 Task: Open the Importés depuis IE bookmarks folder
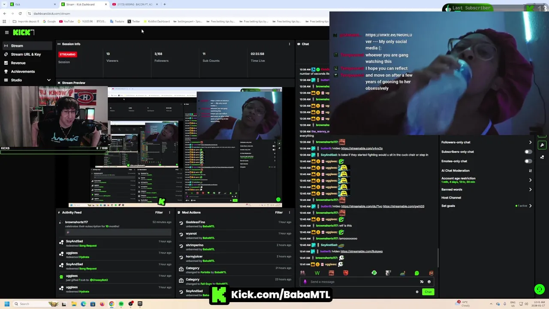coord(26,21)
